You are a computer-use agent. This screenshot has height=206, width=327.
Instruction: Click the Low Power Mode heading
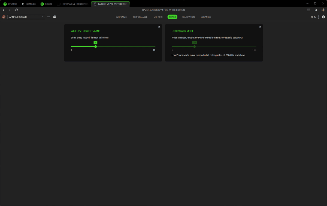pos(183,31)
